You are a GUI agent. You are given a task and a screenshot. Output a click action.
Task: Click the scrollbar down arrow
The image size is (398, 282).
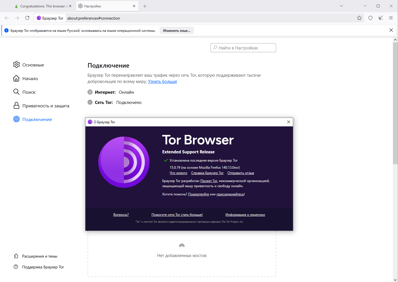(x=395, y=280)
